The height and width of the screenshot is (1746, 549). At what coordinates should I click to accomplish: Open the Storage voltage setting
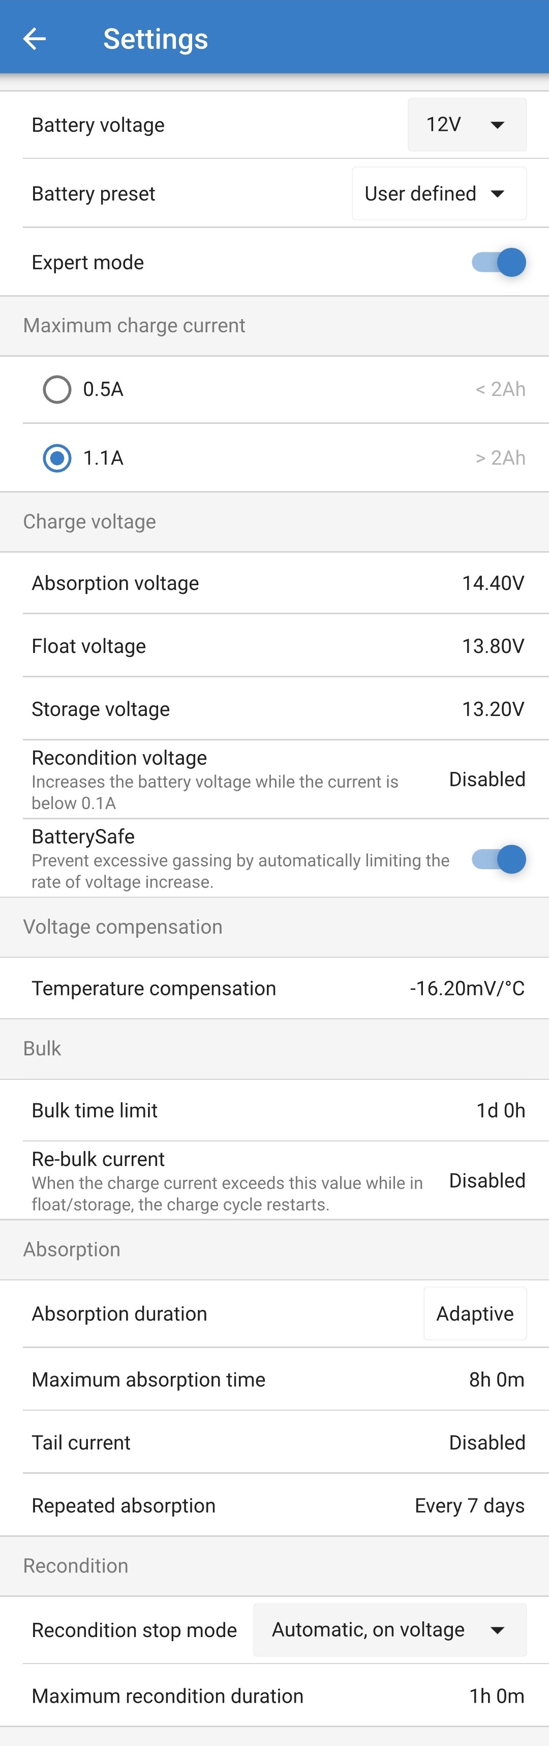[x=492, y=710]
